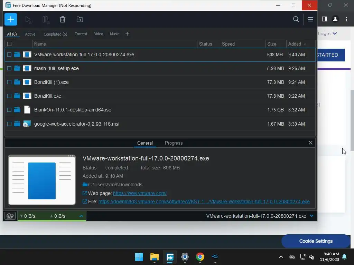Open File Explorer from taskbar
Image resolution: width=354 pixels, height=265 pixels.
click(x=155, y=257)
